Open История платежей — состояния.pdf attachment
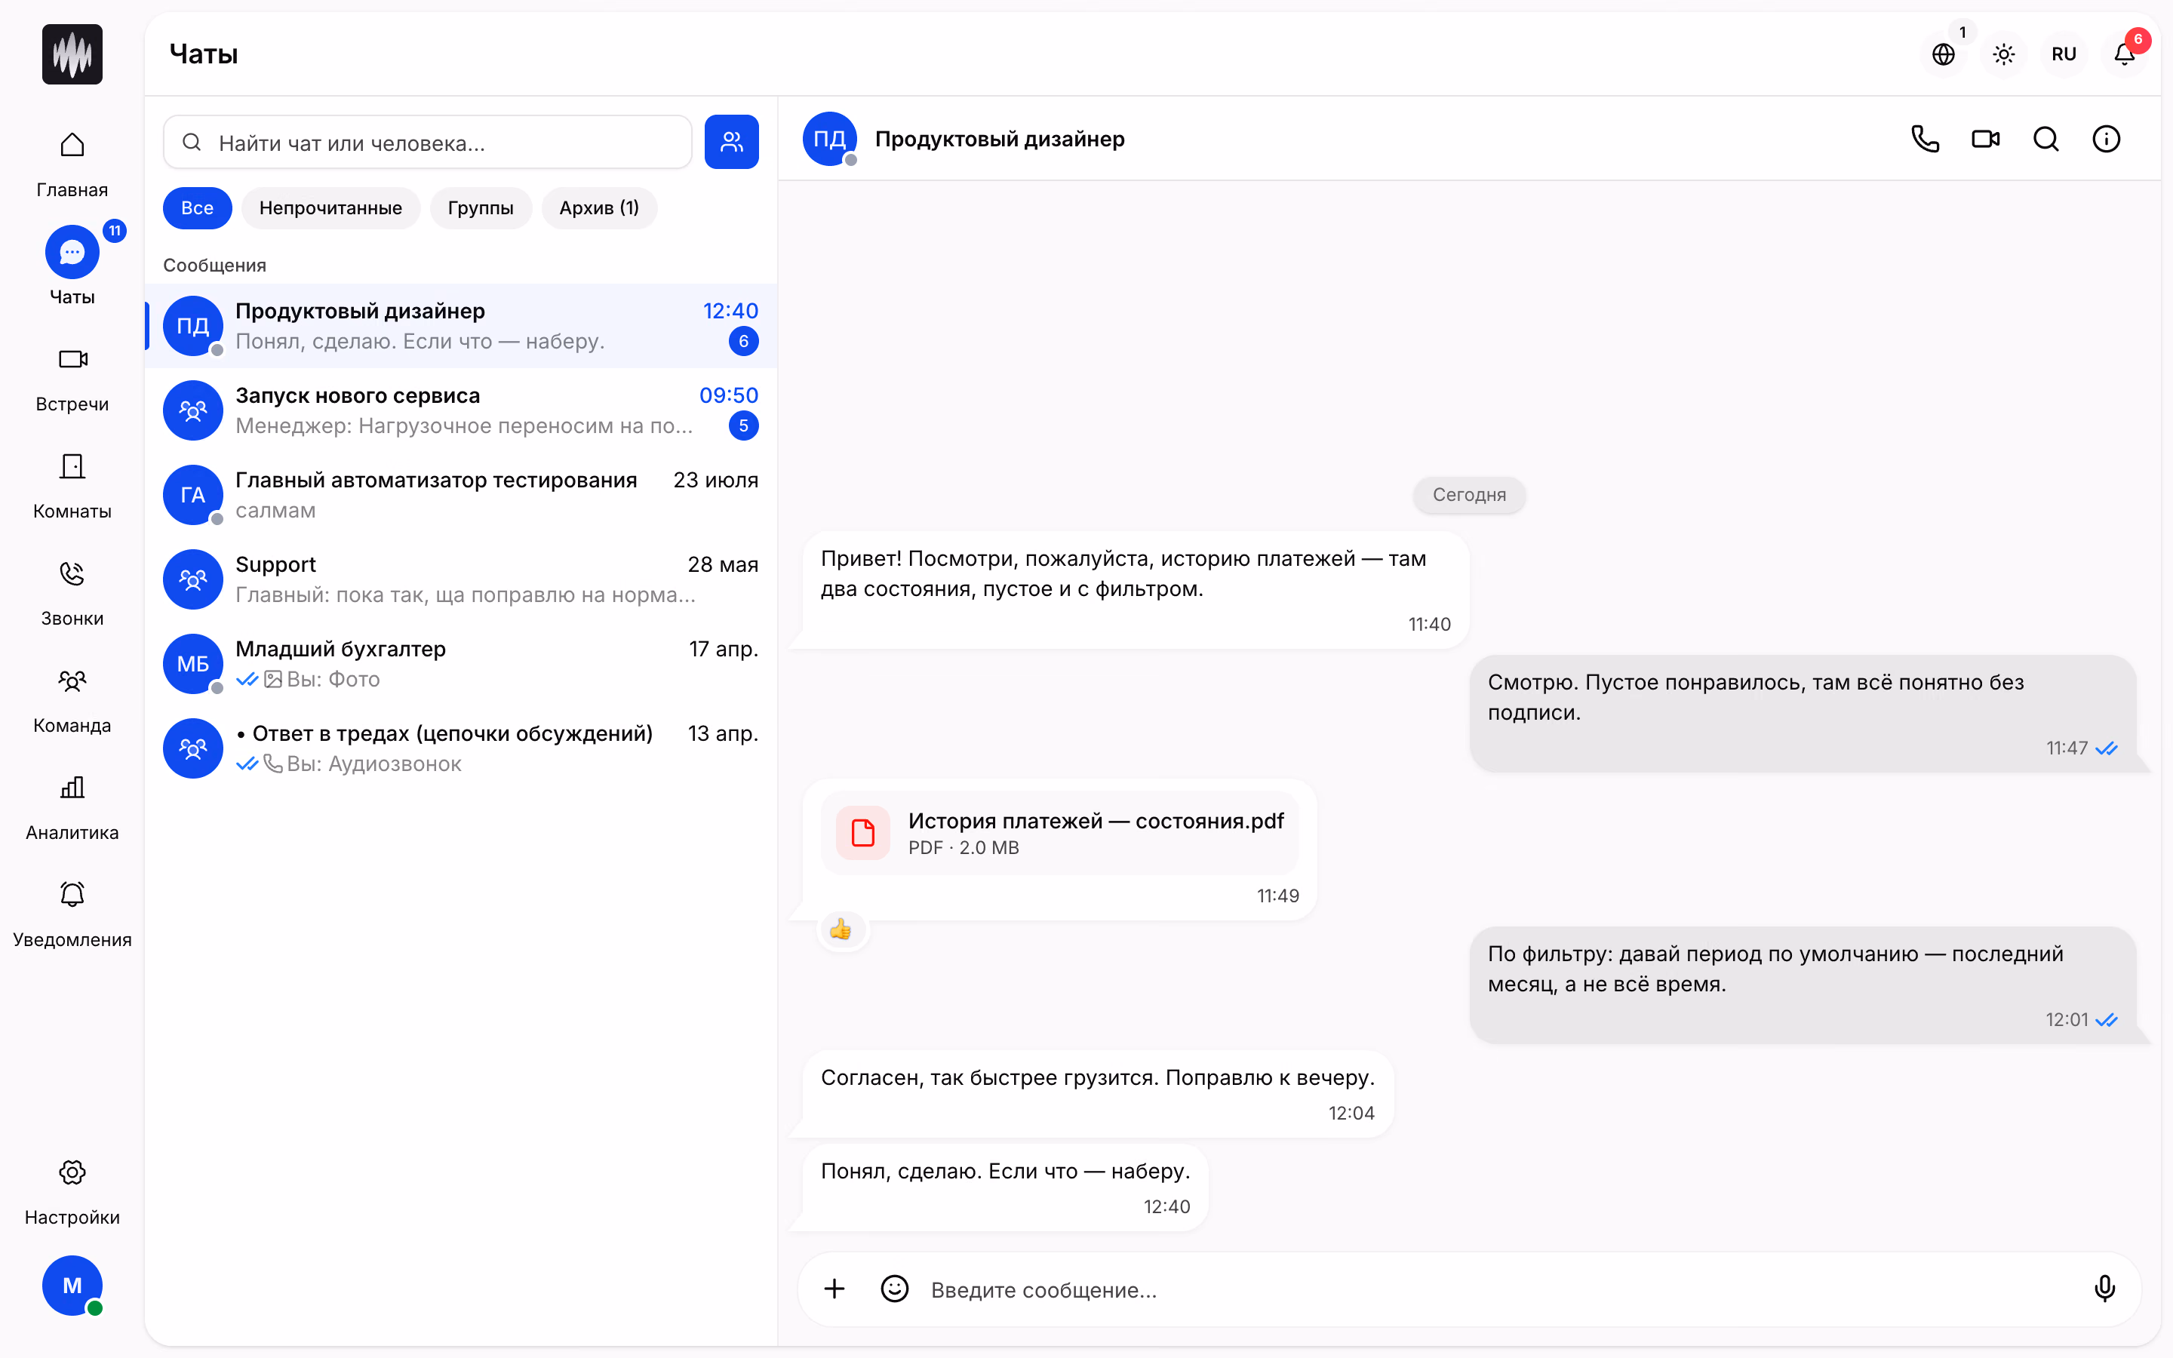Viewport: 2173px width, 1358px height. (1059, 833)
